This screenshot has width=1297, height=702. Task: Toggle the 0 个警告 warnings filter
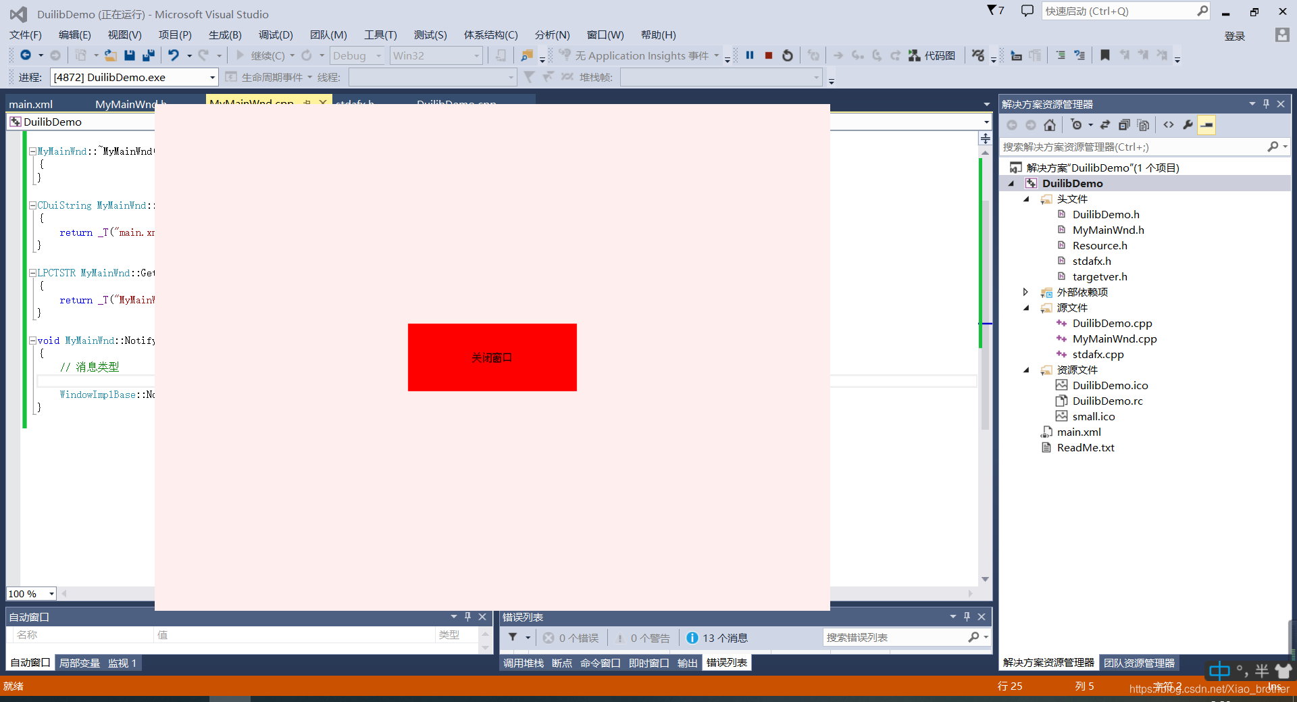[x=642, y=638]
